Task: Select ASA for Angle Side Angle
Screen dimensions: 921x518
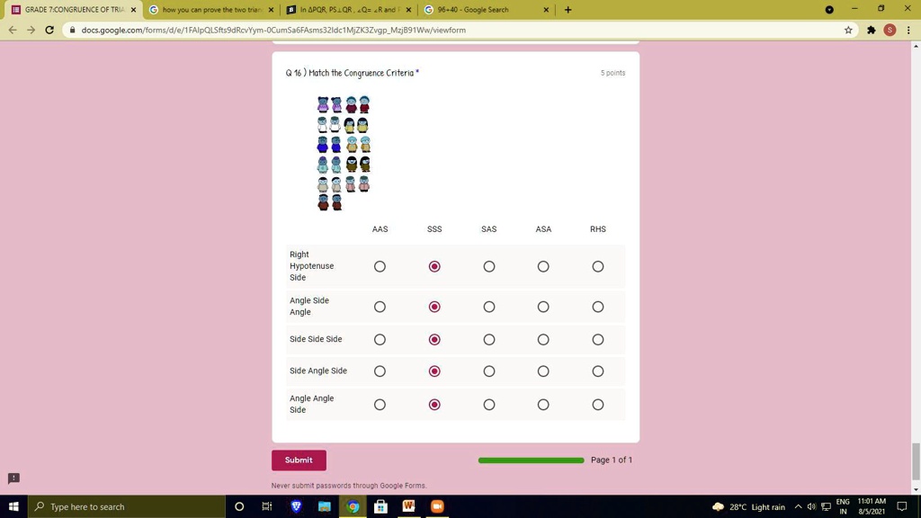Action: [x=543, y=307]
